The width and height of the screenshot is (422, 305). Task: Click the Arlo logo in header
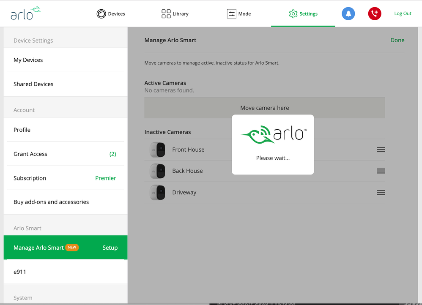(x=25, y=14)
